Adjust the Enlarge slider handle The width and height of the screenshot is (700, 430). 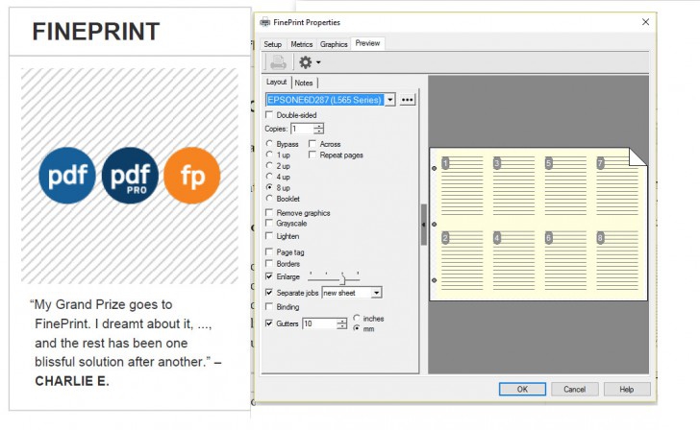[x=342, y=278]
